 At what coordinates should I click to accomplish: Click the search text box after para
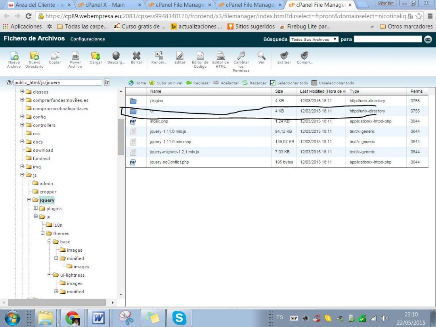click(x=388, y=39)
